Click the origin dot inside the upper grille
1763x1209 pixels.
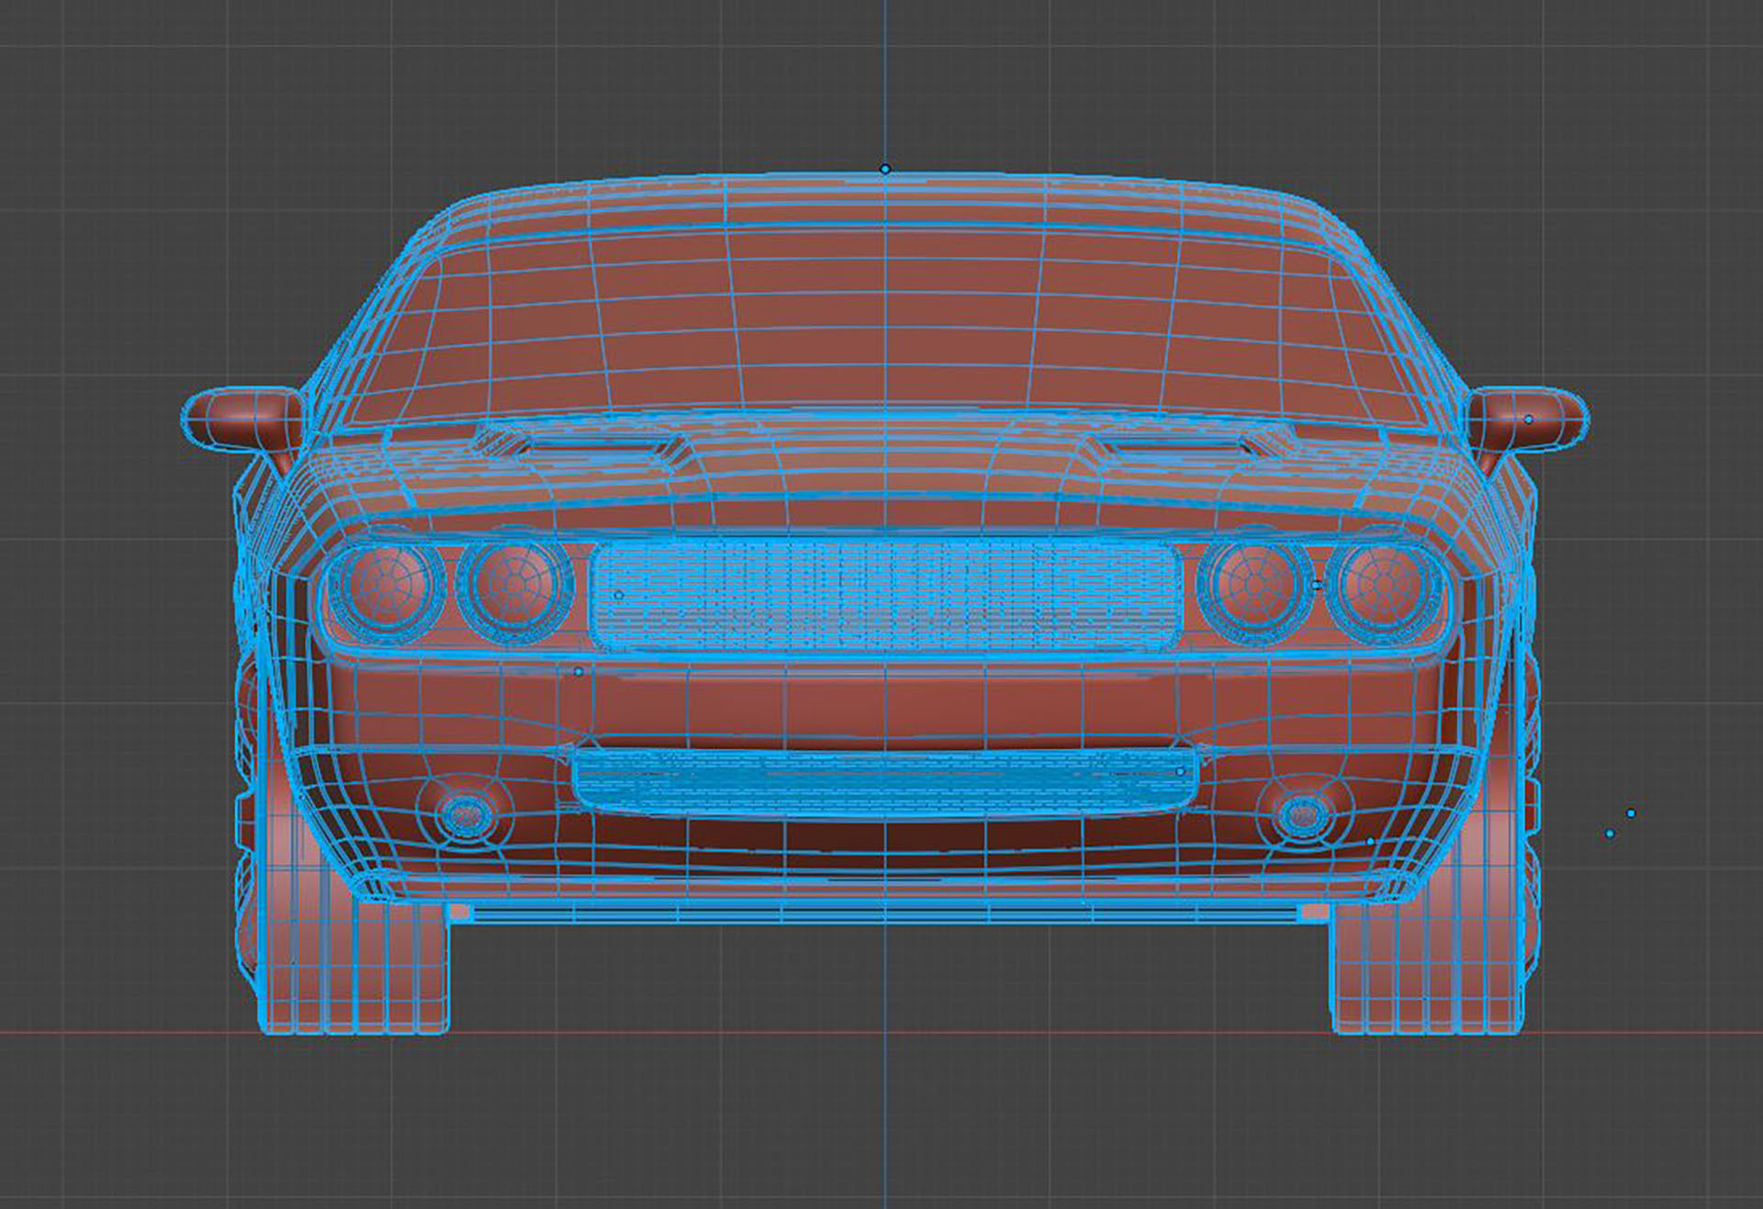[x=618, y=595]
